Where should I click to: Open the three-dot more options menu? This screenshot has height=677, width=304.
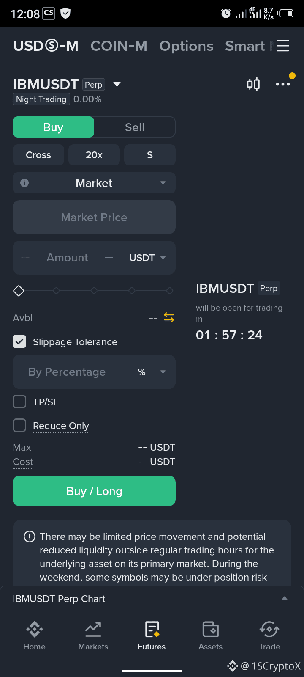(283, 84)
